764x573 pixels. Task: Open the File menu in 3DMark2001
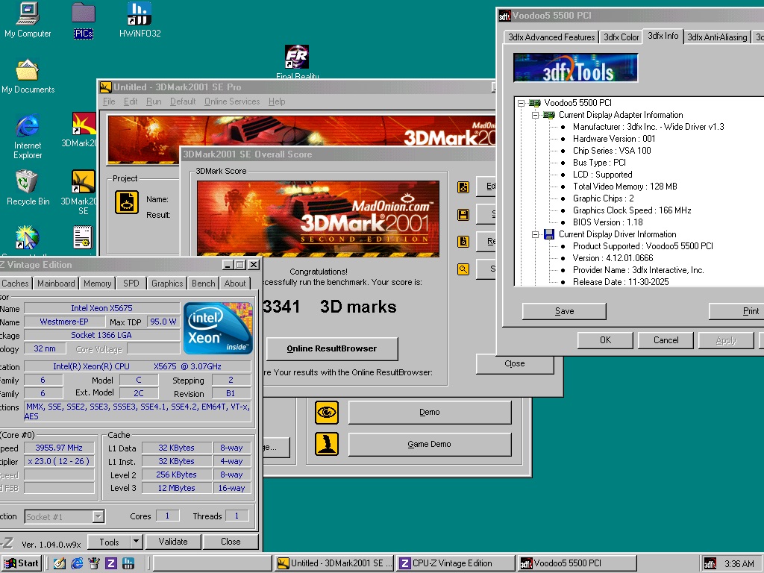(x=109, y=101)
